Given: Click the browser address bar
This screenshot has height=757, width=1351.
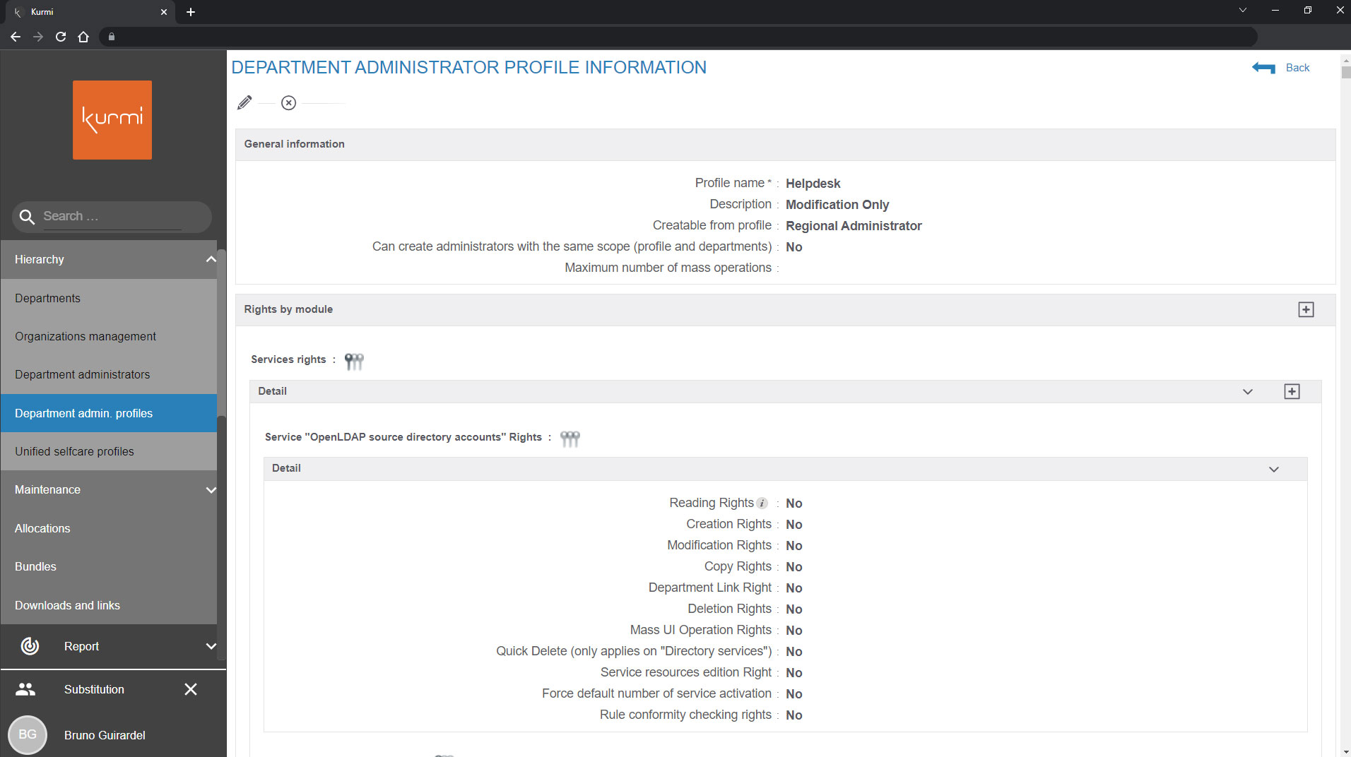Looking at the screenshot, I should 678,37.
